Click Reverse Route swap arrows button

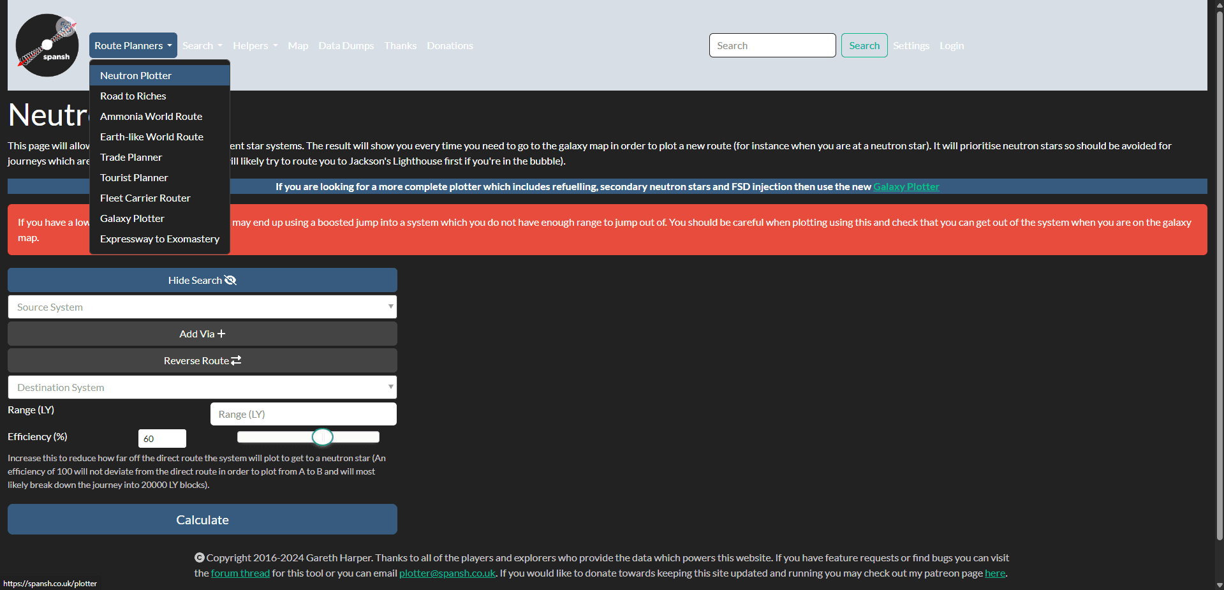pos(202,360)
